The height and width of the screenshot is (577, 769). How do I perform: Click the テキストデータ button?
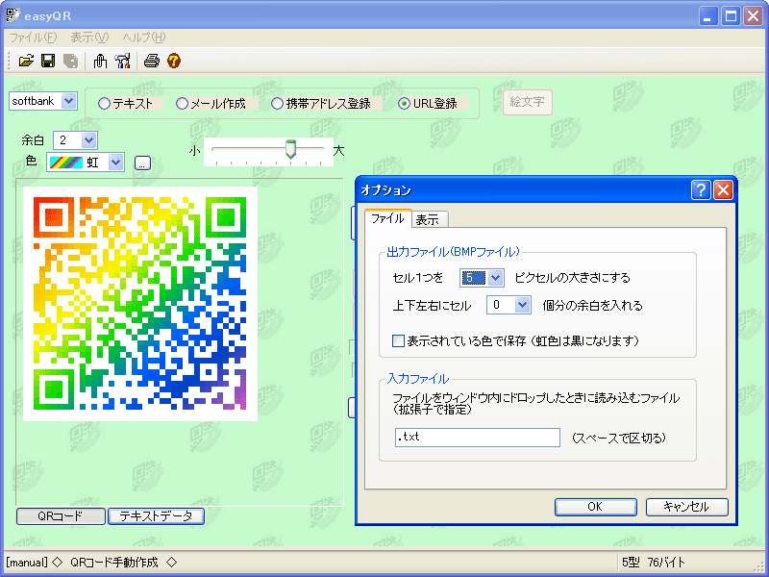[x=156, y=516]
